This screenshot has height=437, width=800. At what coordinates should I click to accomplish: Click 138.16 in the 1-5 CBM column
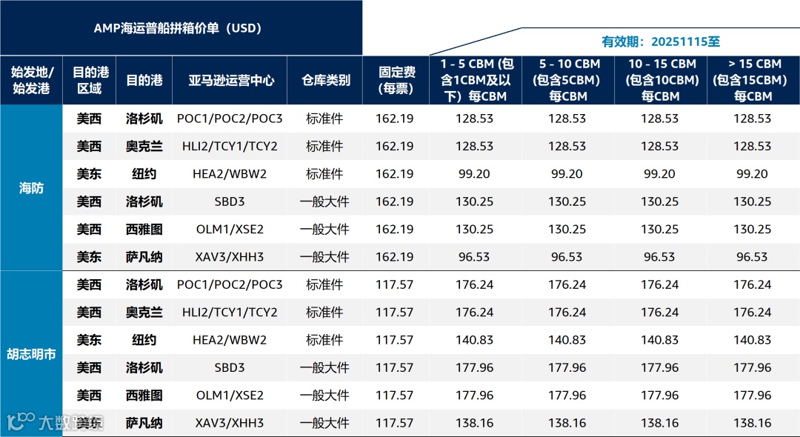(x=475, y=423)
